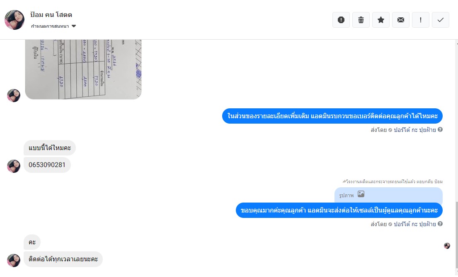Click sender name ปอร์โต้ กะ ปุยฝ้าย under first reply
This screenshot has width=458, height=277.
pyautogui.click(x=414, y=130)
